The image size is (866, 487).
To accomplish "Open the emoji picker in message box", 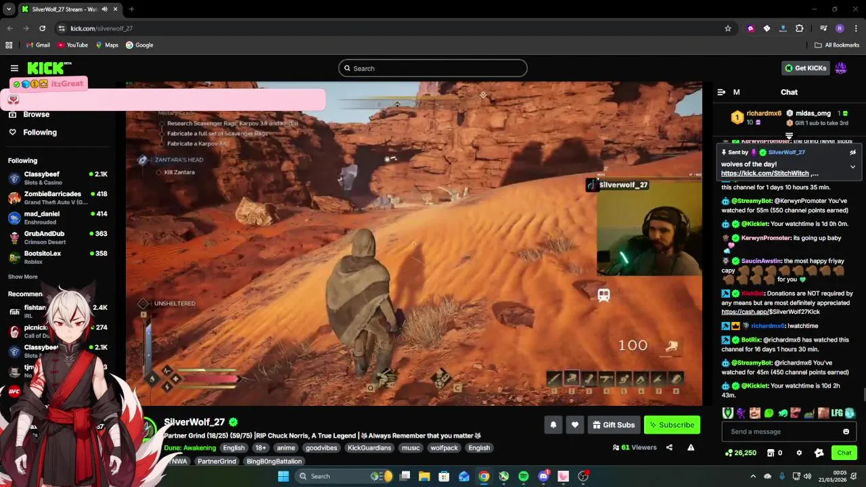I will coord(846,432).
